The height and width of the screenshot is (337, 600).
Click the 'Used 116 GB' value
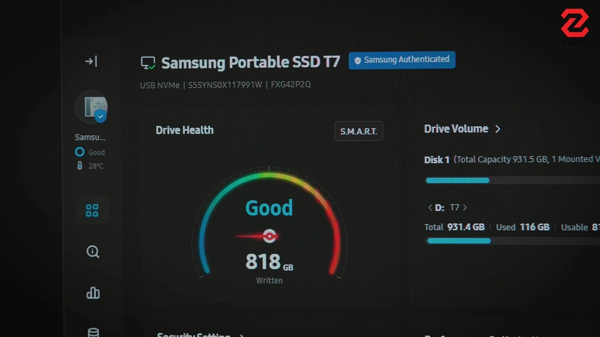[x=523, y=227]
